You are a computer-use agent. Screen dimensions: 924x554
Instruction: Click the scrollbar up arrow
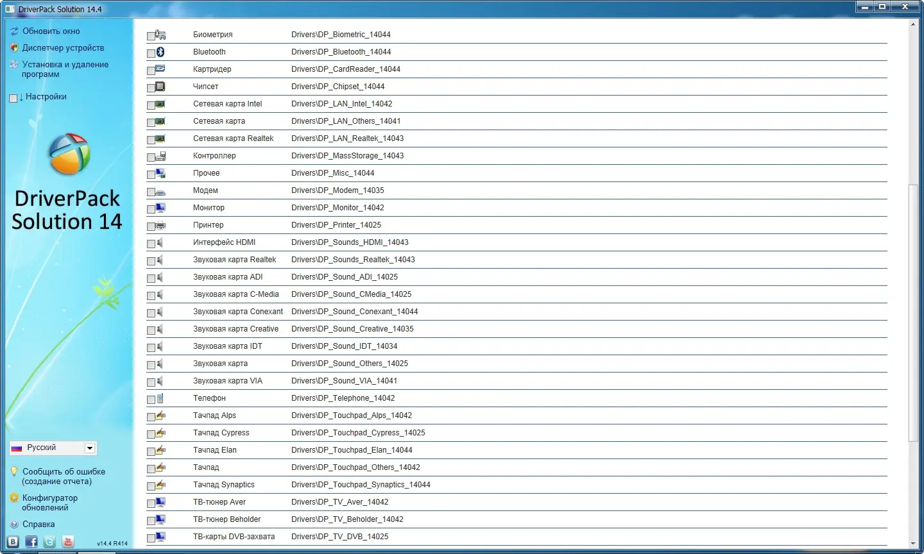[914, 24]
